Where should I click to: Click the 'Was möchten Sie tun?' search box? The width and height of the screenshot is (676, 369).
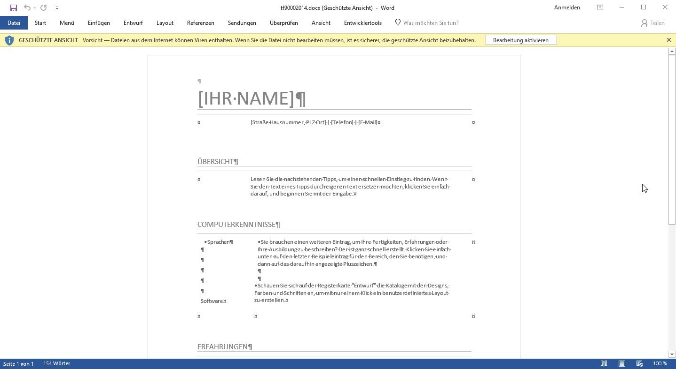431,23
